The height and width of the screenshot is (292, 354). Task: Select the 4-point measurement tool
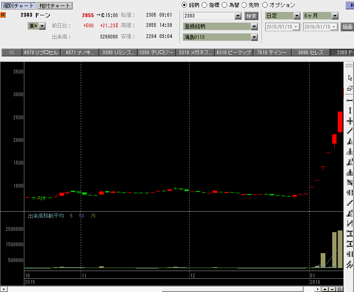[x=350, y=244]
